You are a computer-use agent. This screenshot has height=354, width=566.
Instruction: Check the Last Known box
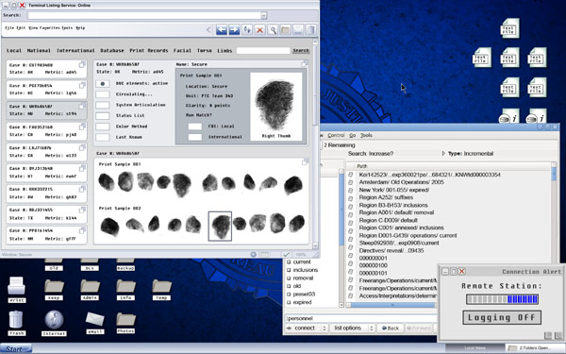click(103, 137)
